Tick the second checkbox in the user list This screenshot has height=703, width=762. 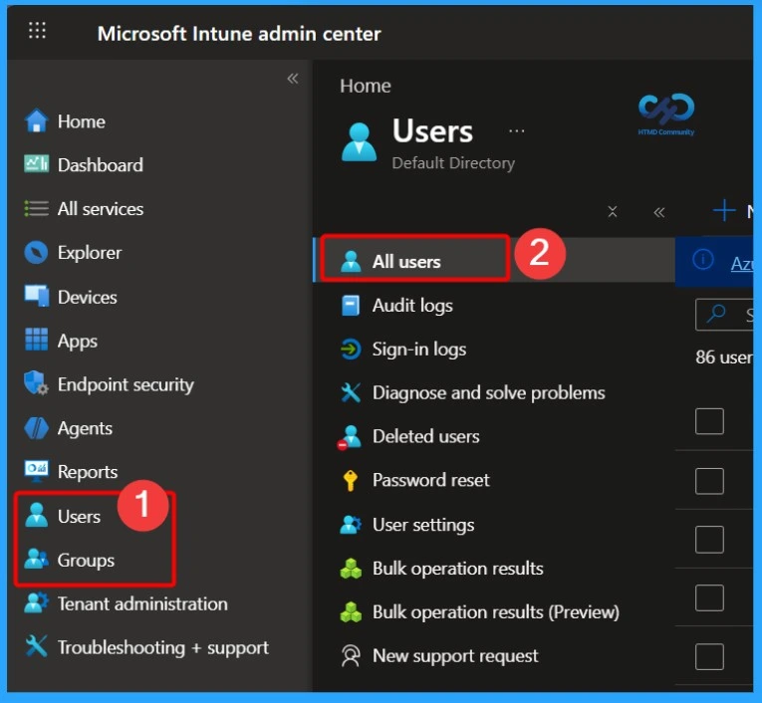tap(709, 482)
